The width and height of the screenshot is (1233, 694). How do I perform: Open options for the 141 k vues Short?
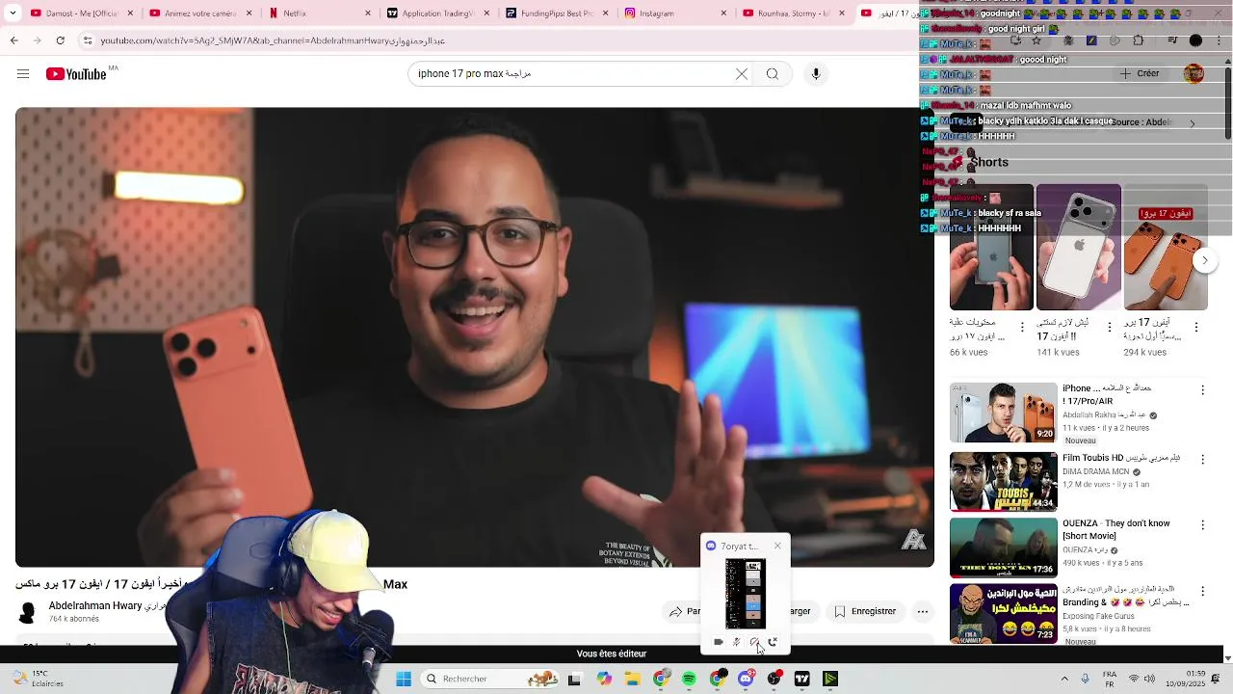click(1110, 328)
